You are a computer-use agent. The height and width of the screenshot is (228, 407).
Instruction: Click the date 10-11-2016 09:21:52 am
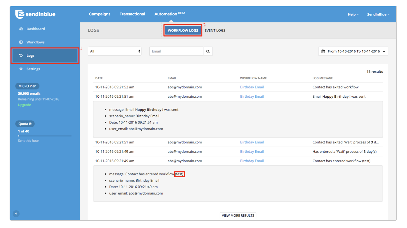point(114,87)
